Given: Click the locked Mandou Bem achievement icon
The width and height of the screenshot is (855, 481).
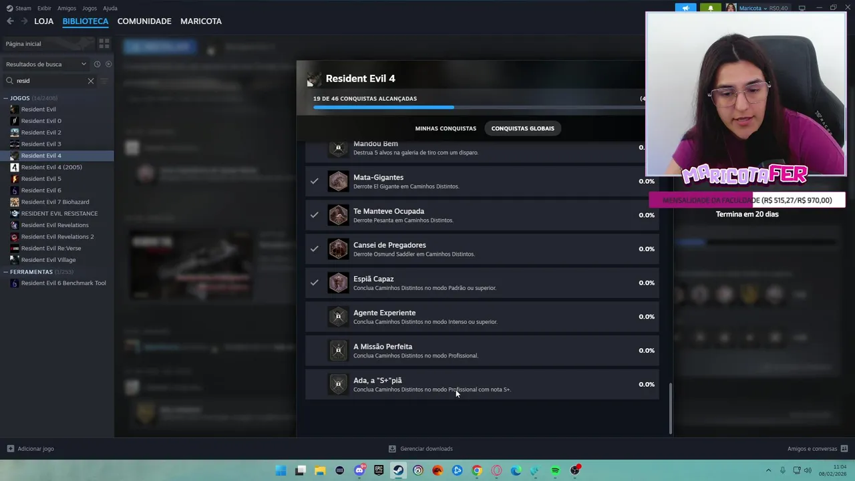Looking at the screenshot, I should [338, 148].
